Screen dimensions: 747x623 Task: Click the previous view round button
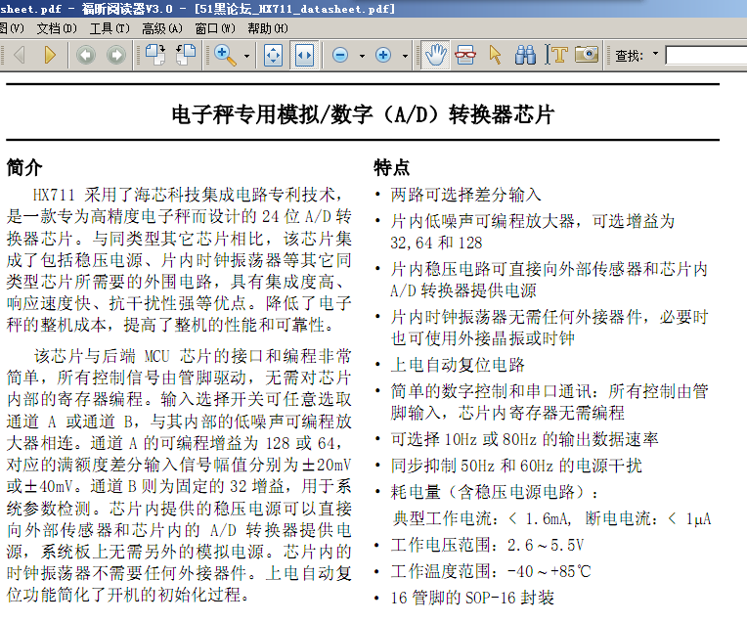pyautogui.click(x=86, y=55)
